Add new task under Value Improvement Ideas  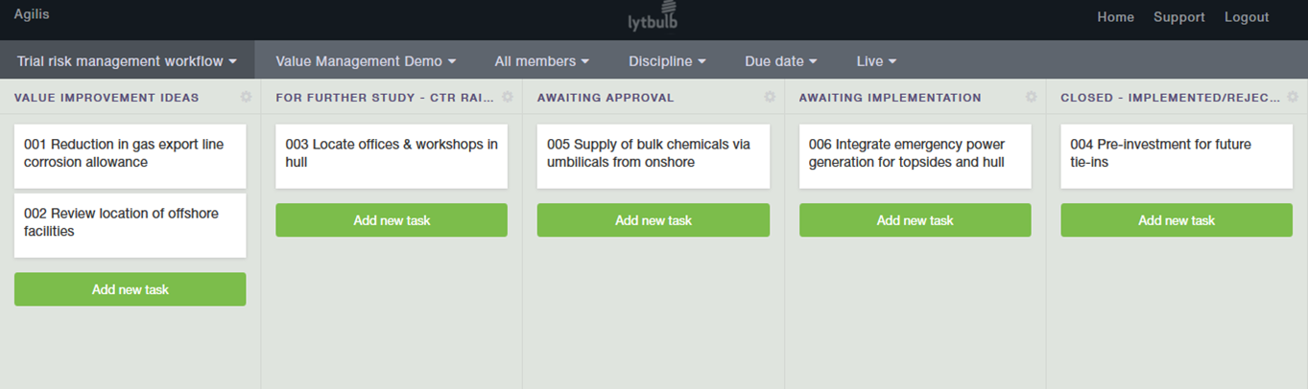pyautogui.click(x=131, y=289)
